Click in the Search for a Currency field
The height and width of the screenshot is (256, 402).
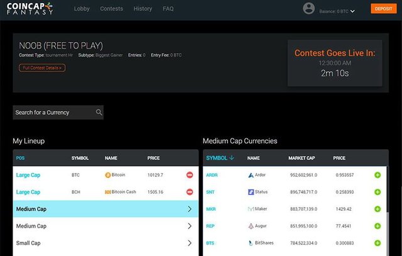[58, 112]
